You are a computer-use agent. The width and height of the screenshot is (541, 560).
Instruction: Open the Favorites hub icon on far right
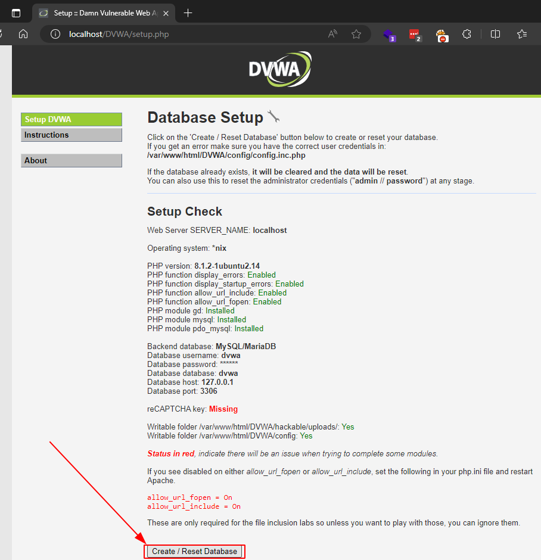tap(522, 34)
